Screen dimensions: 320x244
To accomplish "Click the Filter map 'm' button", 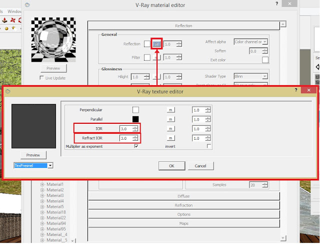I will [156, 58].
